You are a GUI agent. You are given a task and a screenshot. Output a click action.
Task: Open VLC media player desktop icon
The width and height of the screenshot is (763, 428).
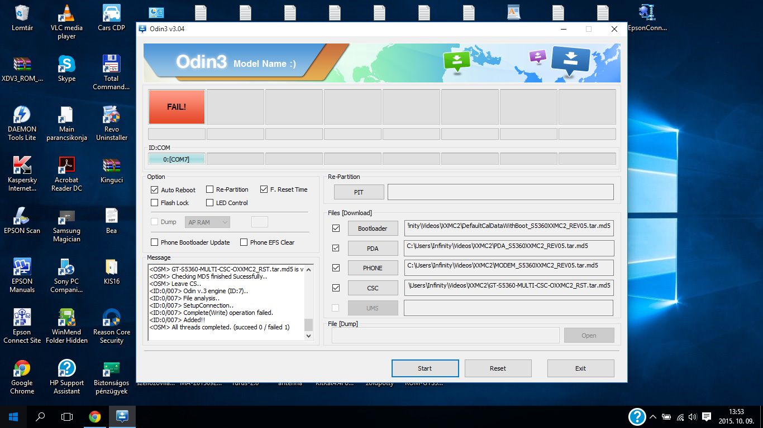pos(66,22)
